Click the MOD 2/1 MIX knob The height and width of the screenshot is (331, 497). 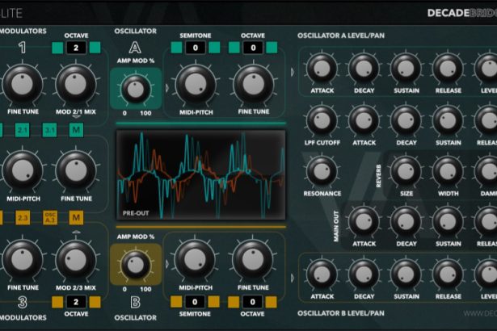click(76, 85)
